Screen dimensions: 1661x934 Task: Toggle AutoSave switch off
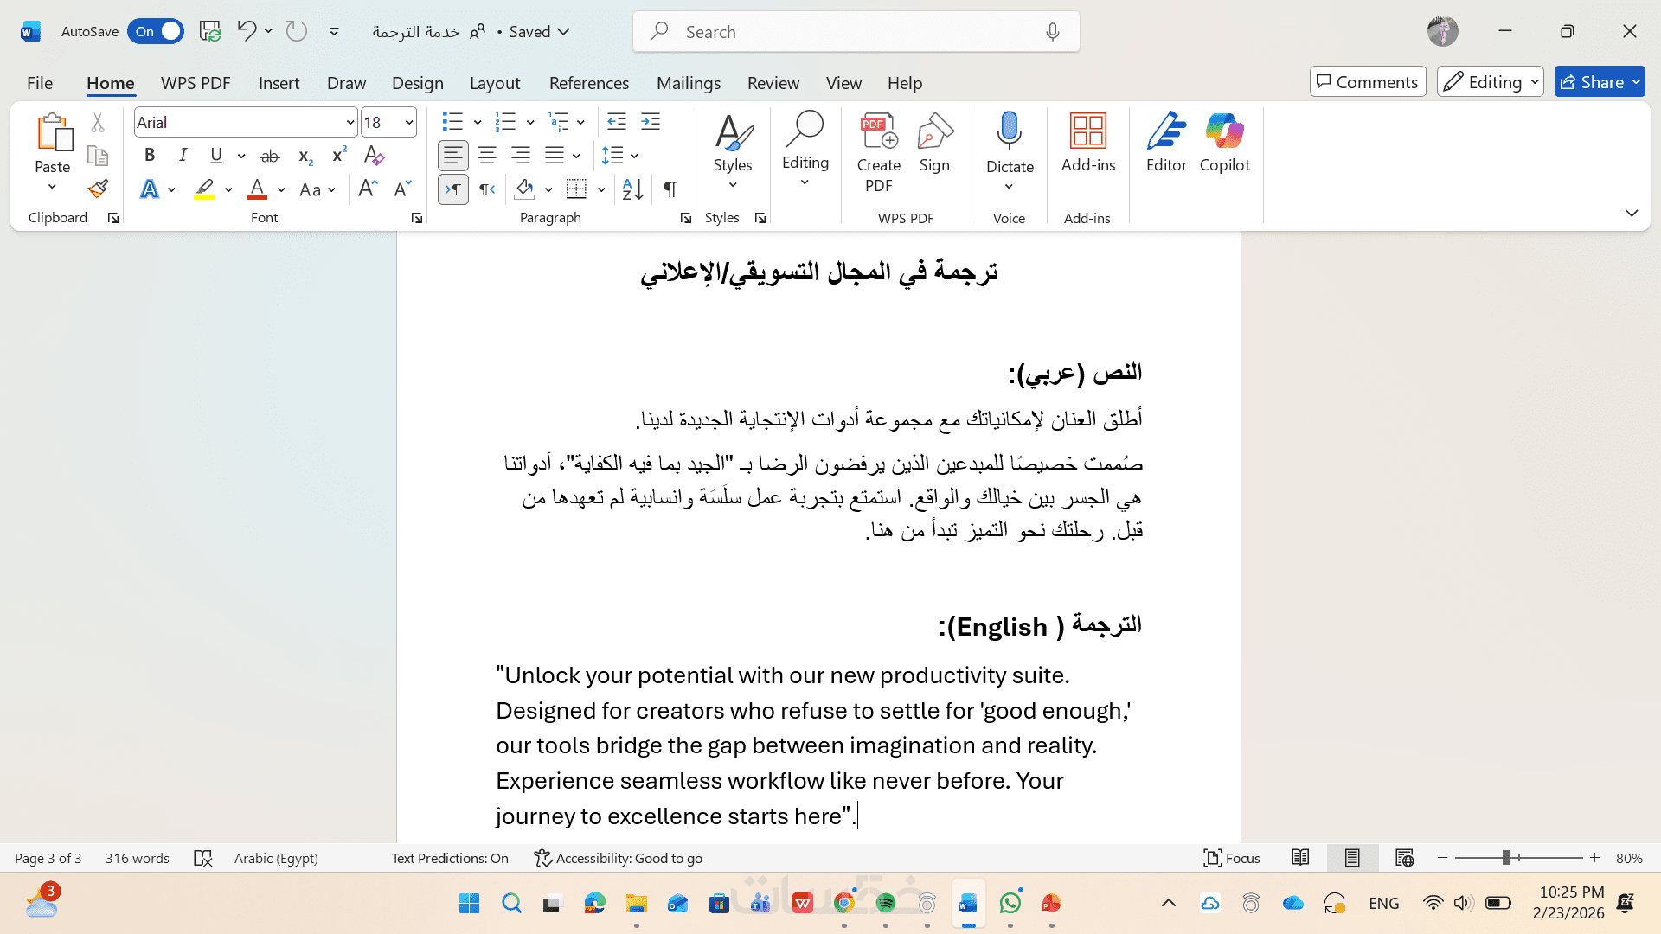coord(156,31)
